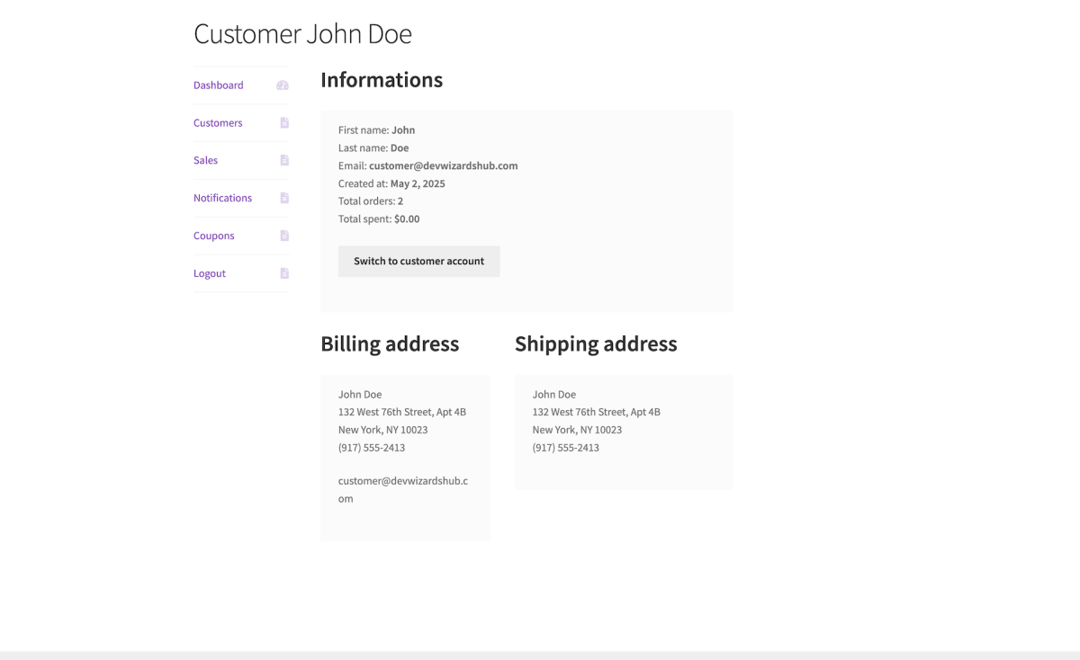Click the Dashboard gauge icon in sidebar

click(283, 85)
